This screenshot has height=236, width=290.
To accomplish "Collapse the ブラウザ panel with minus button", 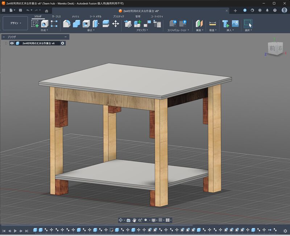I will (x=65, y=37).
